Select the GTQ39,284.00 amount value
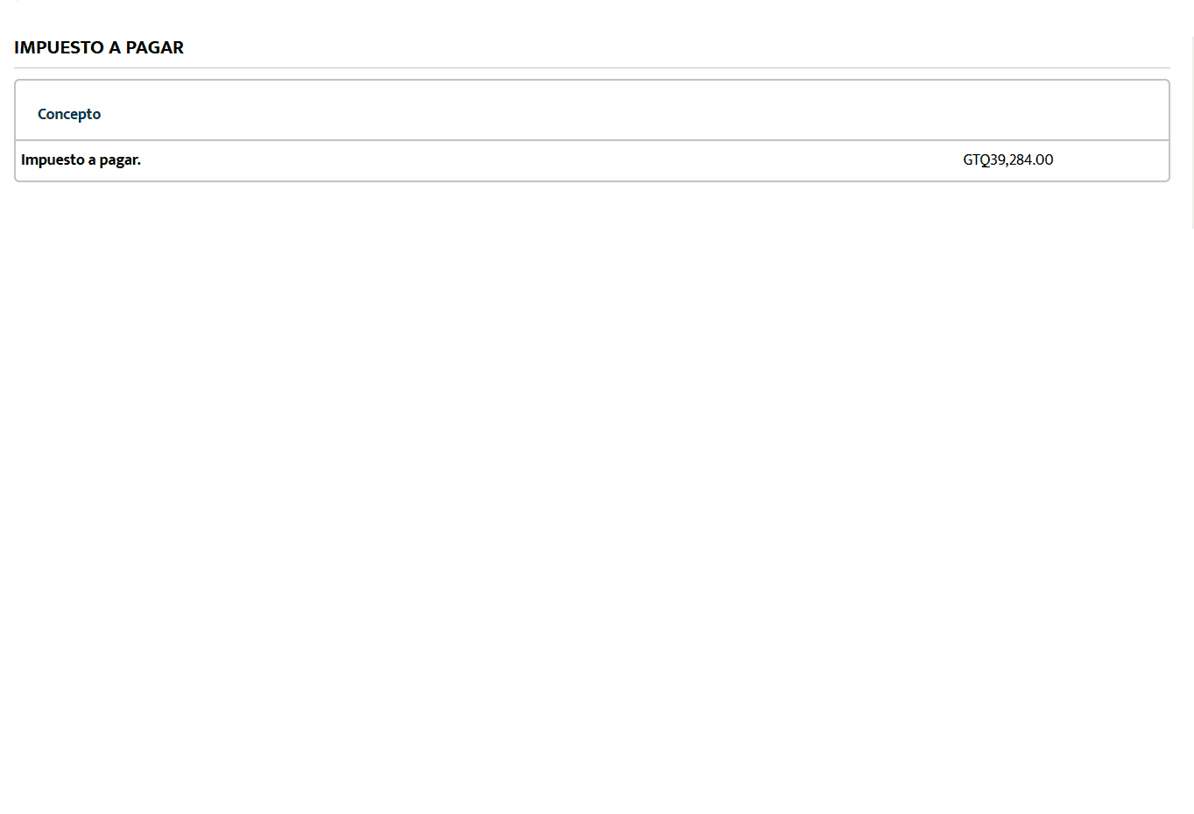Viewport: 1194px width, 814px height. [1008, 159]
